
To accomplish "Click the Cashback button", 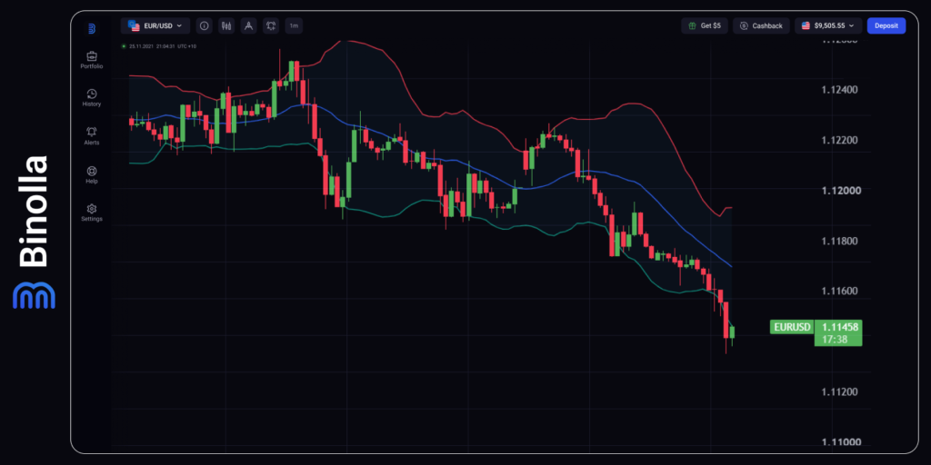I will pos(761,25).
